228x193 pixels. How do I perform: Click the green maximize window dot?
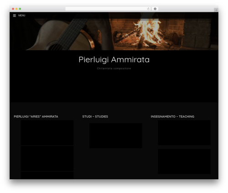pos(20,9)
